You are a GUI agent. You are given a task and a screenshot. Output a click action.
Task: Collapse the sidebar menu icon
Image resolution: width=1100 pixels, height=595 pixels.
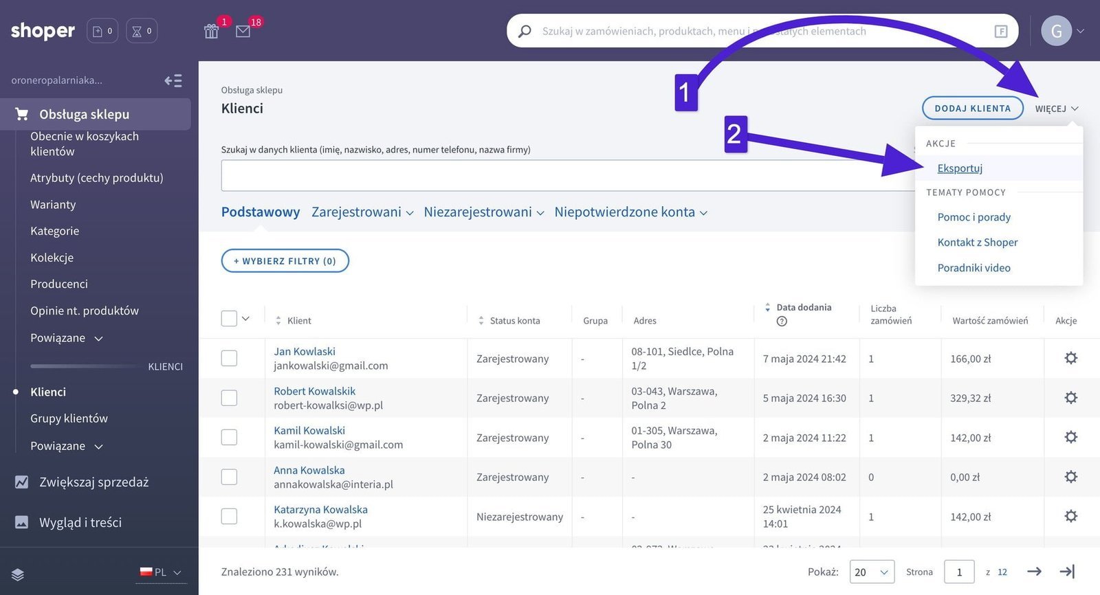point(173,81)
